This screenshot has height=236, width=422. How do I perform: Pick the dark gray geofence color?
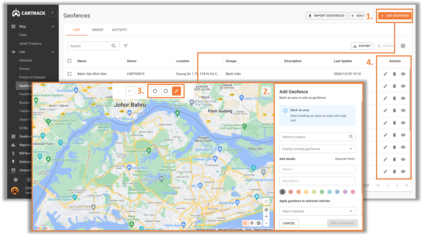point(282,192)
